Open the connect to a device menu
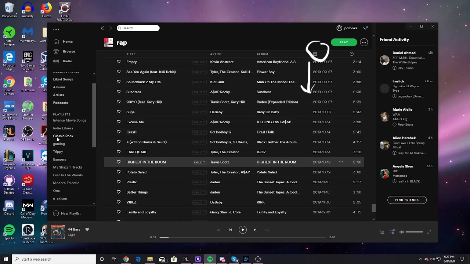This screenshot has height=264, width=470. (392, 232)
